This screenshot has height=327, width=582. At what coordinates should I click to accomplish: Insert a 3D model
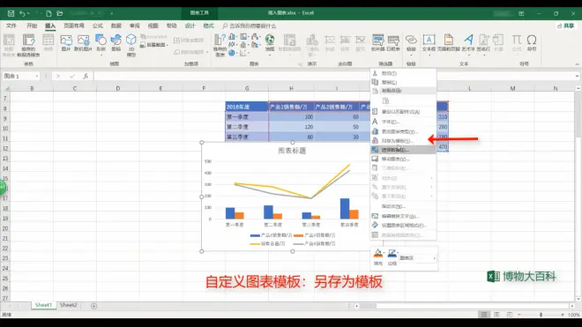tap(131, 45)
